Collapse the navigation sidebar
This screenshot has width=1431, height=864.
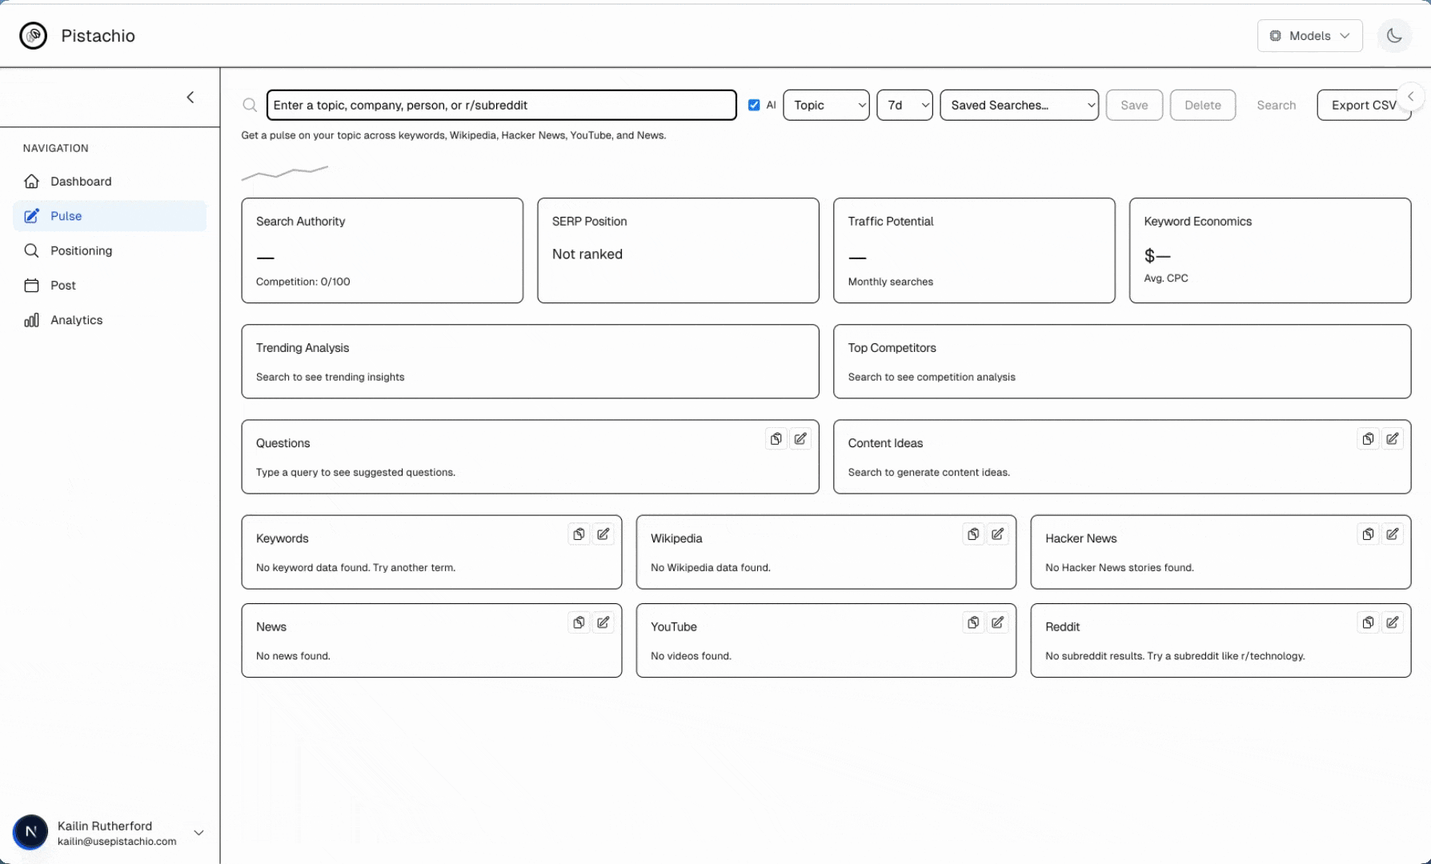pyautogui.click(x=190, y=97)
